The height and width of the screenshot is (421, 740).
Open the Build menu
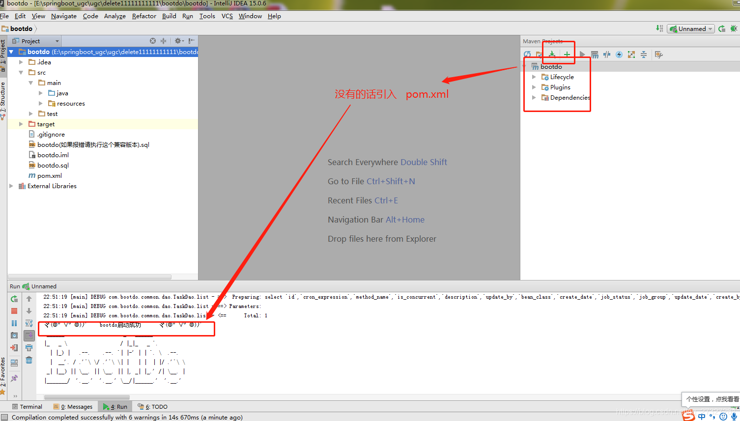[x=169, y=16]
